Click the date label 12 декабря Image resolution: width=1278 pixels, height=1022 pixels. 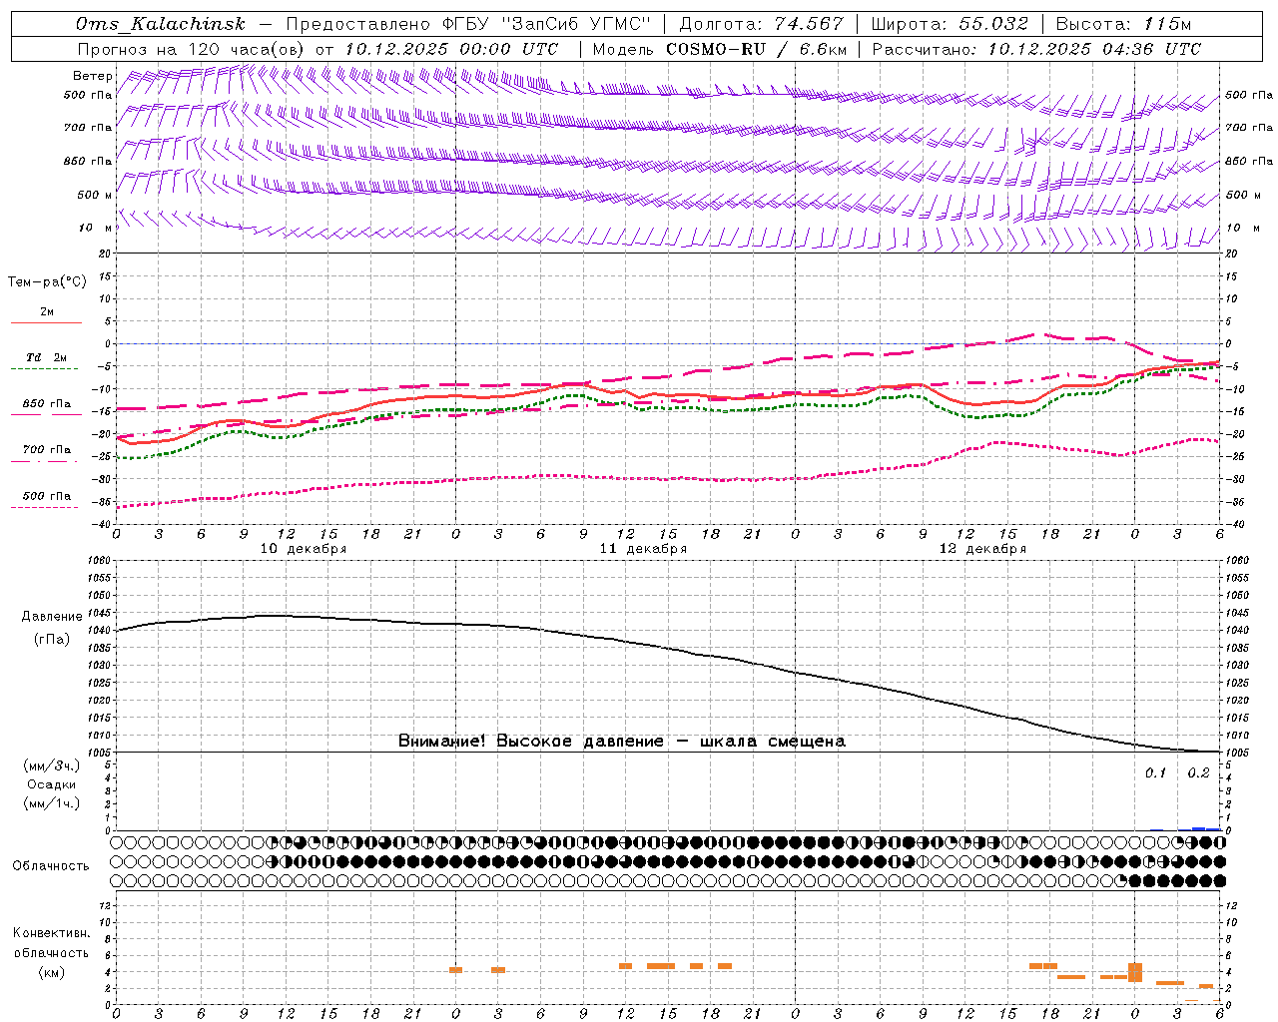point(982,549)
